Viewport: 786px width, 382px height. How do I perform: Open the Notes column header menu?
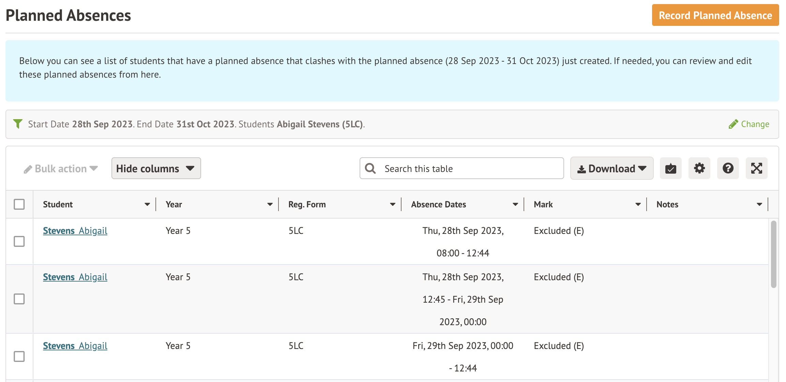(759, 204)
